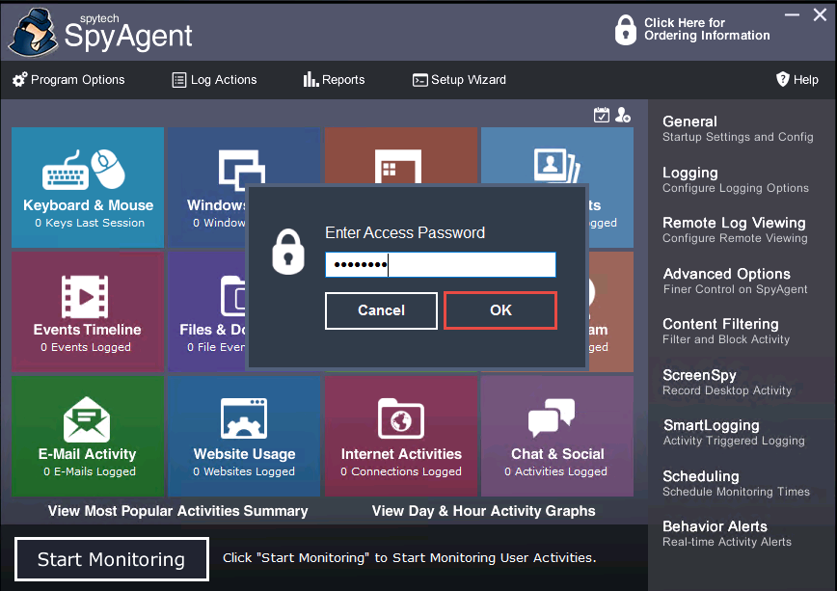
Task: Focus the access password input field
Action: click(x=441, y=265)
